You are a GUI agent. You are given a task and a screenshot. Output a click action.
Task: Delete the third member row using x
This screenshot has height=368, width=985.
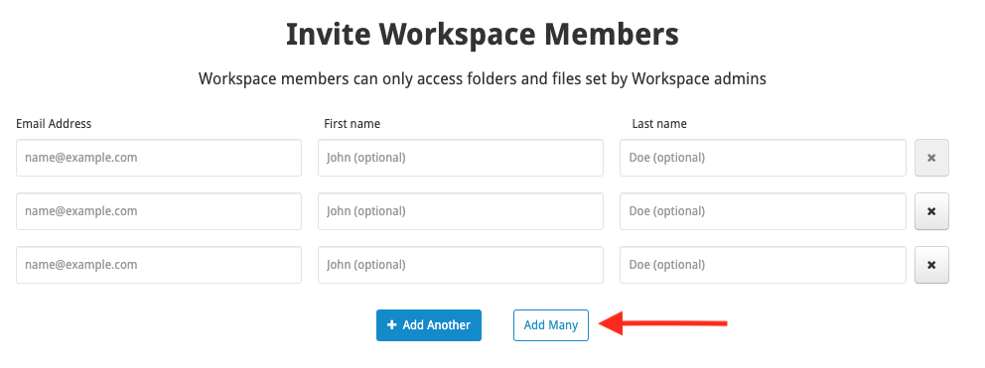(x=931, y=265)
